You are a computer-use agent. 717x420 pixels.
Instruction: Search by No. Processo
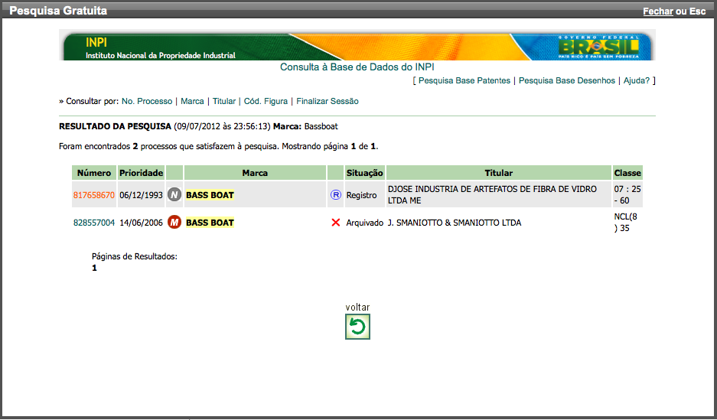147,101
